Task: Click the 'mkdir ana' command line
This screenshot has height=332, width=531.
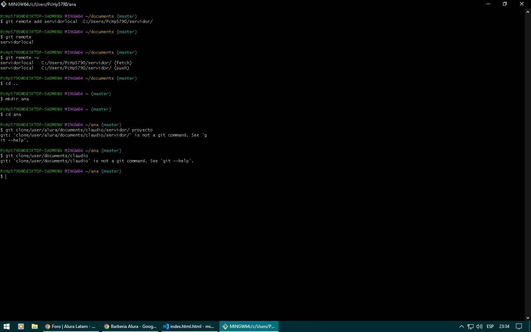Action: 15,99
